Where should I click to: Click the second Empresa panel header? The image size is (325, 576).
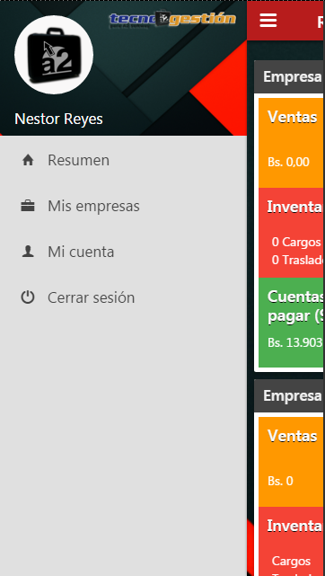289,395
